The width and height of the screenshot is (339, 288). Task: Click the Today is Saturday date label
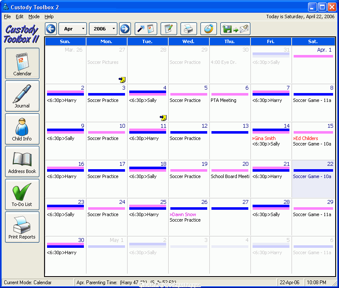pyautogui.click(x=300, y=16)
